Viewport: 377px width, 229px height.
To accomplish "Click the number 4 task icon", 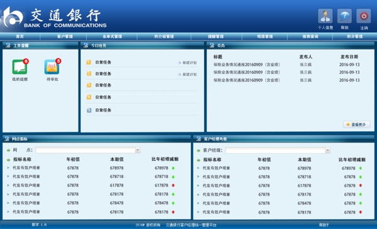I will (89, 97).
